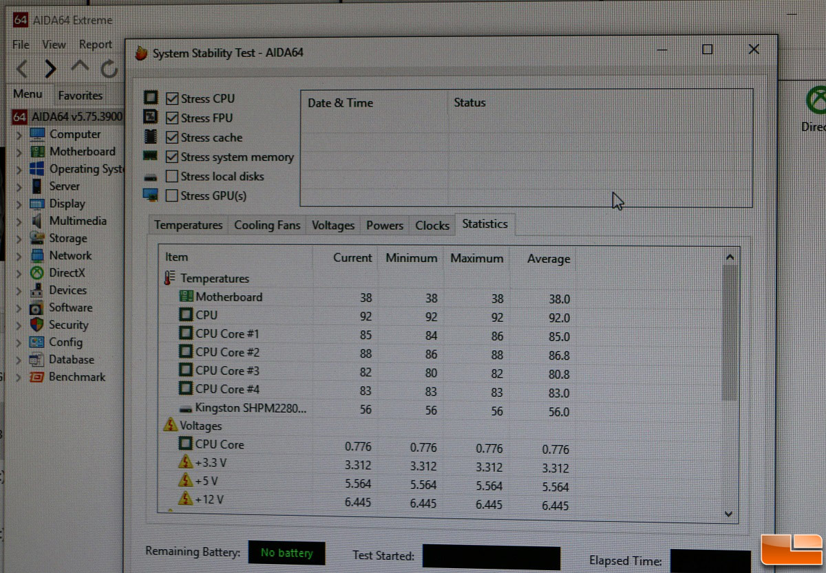Click the scroll-up arrow of statistics list
The image size is (826, 573).
(730, 257)
